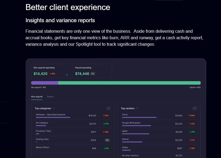Expand the Non-payroll spending card chevron

(67, 75)
